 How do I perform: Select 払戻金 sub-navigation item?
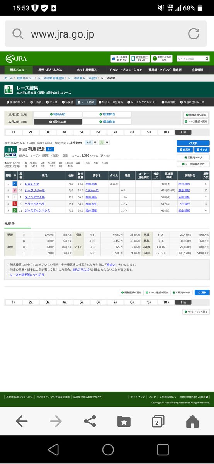point(68,102)
